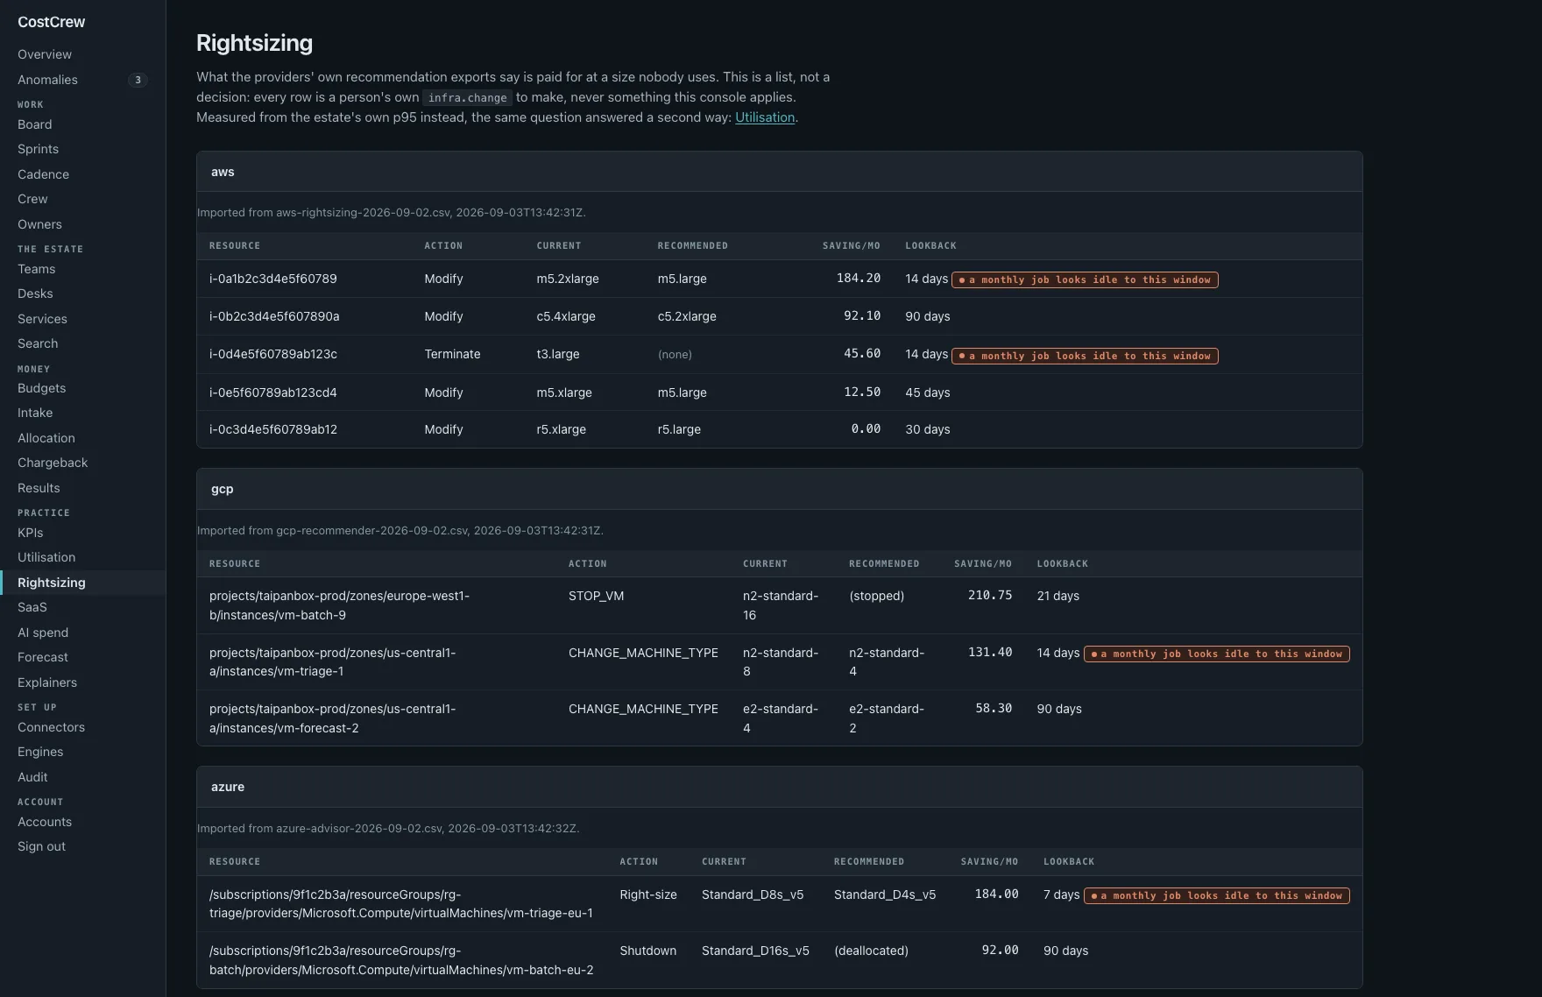Open Connectors under Set Up

coord(51,727)
